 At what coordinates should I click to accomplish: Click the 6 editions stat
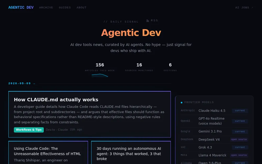pos(170,67)
